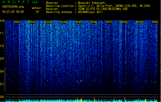Click the 0848 time marker
Image resolution: width=161 pixels, height=102 pixels.
(x=124, y=22)
